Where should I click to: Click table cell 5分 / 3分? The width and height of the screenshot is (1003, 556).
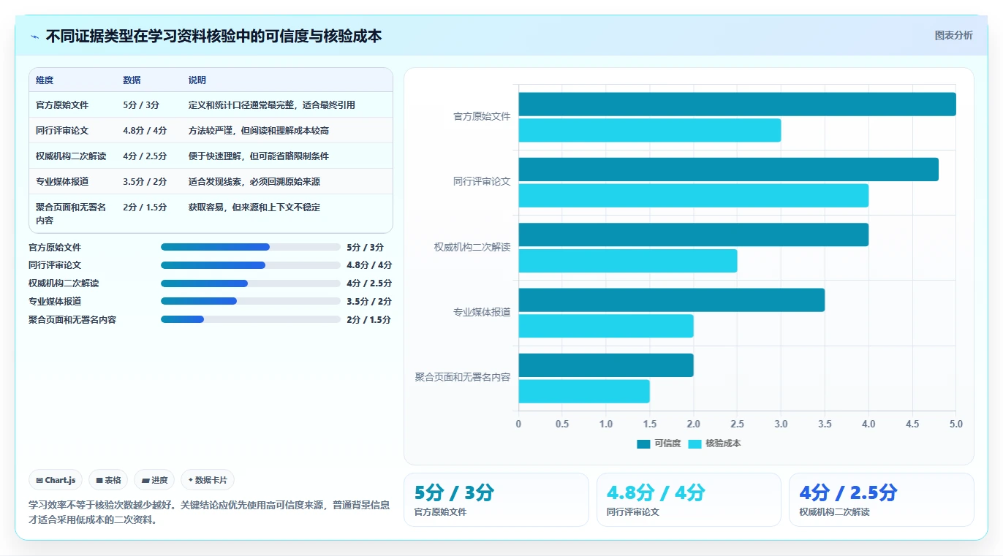(x=143, y=105)
